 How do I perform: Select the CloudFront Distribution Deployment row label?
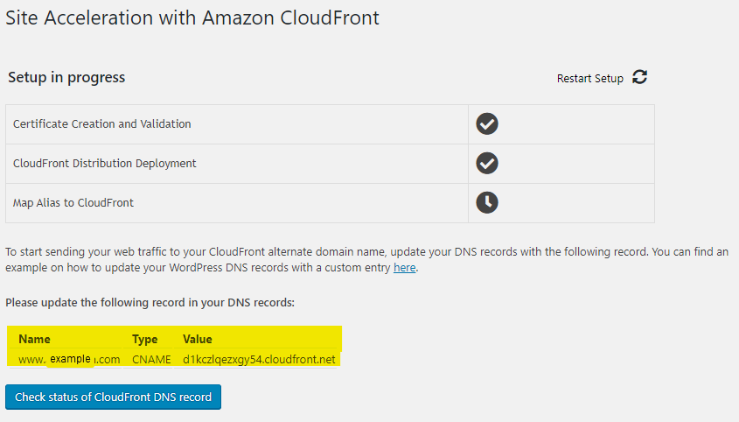point(104,163)
